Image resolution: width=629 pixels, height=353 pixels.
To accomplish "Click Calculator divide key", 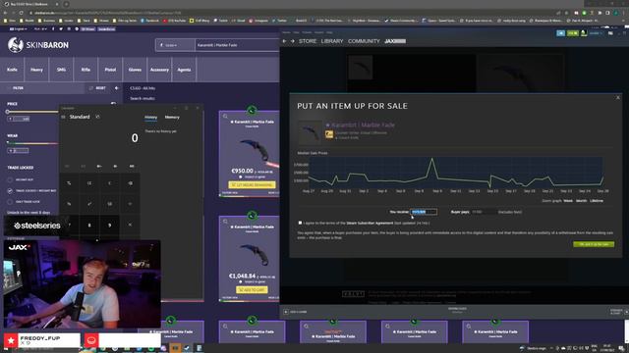I will (x=130, y=204).
